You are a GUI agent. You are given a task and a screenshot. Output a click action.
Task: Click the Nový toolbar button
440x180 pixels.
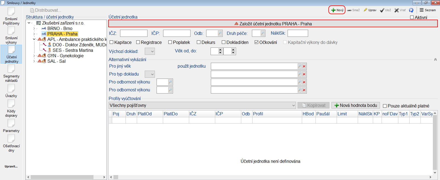tap(337, 10)
